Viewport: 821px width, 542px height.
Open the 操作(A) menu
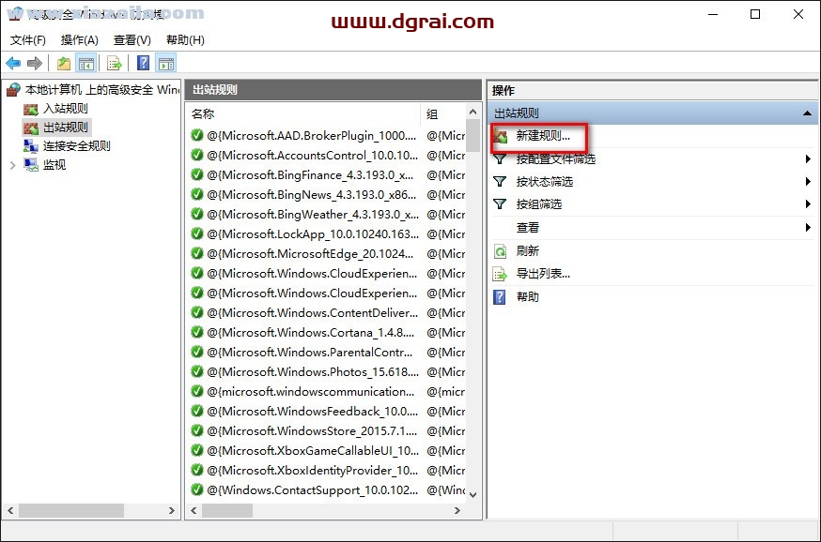click(x=80, y=39)
